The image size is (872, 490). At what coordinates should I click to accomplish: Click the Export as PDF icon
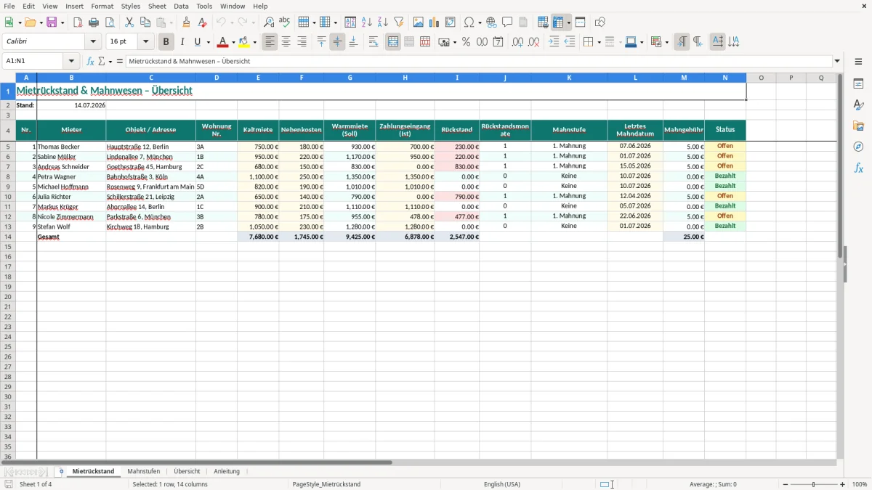click(78, 23)
